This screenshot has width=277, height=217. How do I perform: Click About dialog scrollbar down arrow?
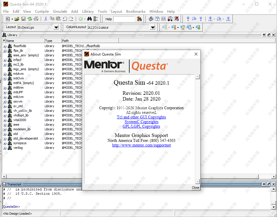198,181
